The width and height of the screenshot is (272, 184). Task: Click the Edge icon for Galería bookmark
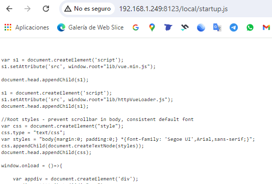tap(61, 27)
